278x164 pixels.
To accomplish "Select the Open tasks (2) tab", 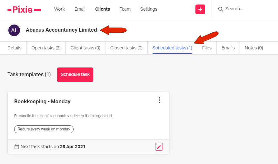I will [x=46, y=48].
